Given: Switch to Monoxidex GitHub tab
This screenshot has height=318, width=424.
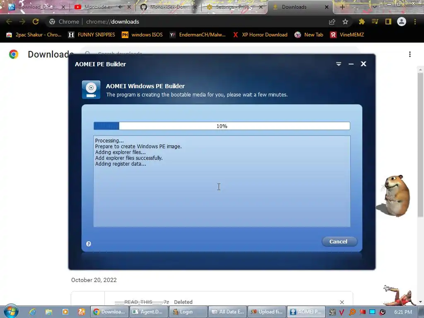Looking at the screenshot, I should pos(168,7).
